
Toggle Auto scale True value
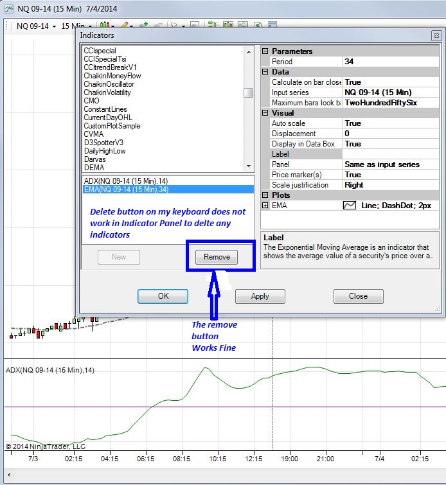coord(391,123)
